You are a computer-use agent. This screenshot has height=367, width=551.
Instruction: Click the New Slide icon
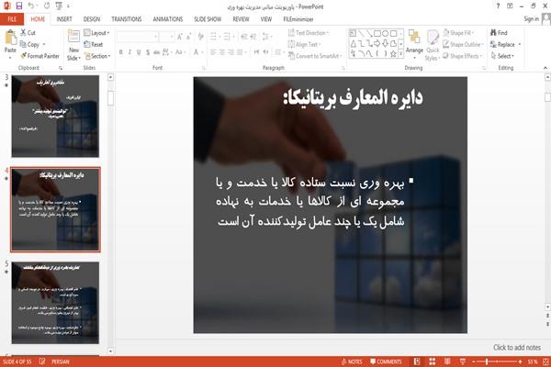(x=73, y=37)
